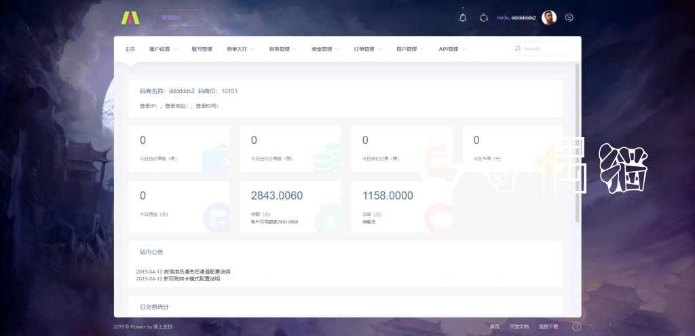The height and width of the screenshot is (336, 695).
Task: Click the 码商ID: 10101 text
Action: 218,92
